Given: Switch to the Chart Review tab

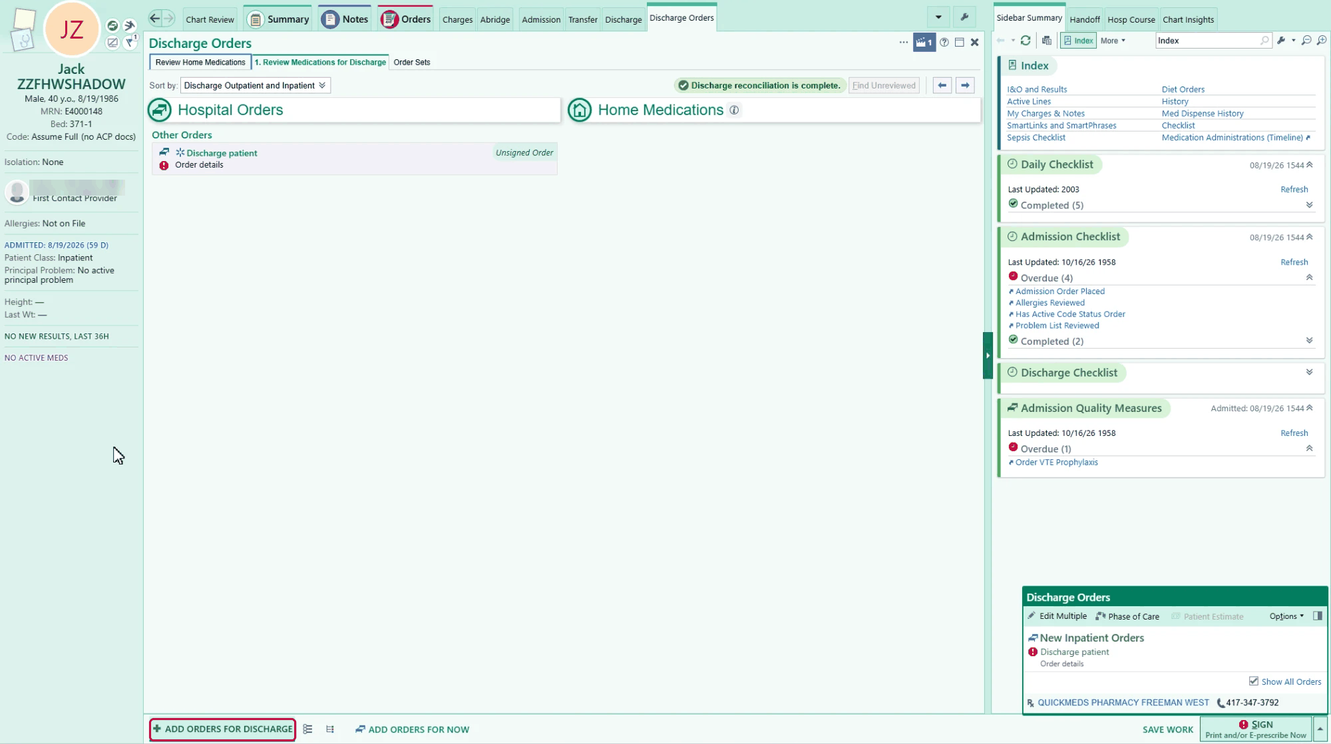Looking at the screenshot, I should pos(210,19).
